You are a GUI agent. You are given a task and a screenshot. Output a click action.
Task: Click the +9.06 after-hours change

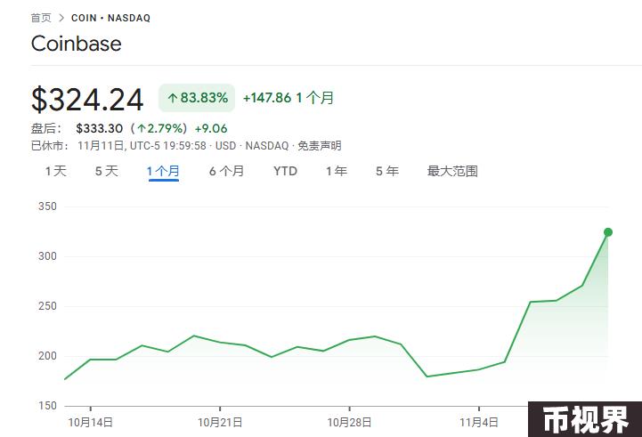211,128
